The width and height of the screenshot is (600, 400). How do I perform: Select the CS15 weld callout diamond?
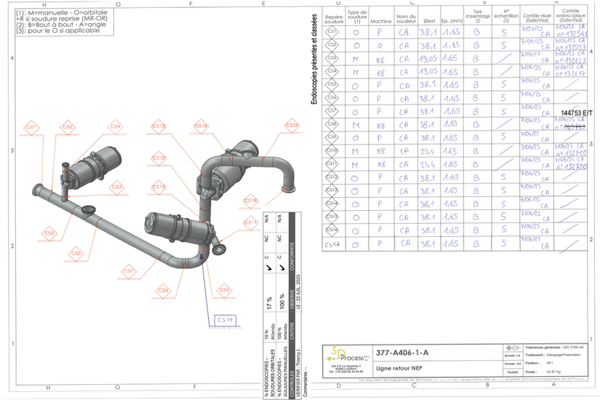(x=292, y=126)
